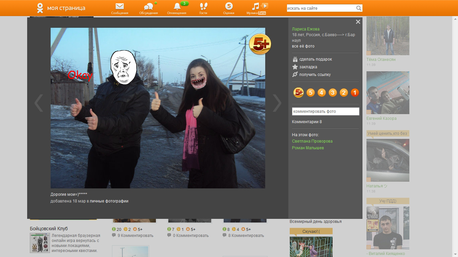Open Лариса Ежова profile link
The height and width of the screenshot is (257, 458).
[306, 29]
